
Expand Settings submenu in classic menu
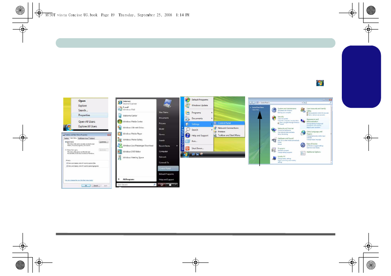click(x=212, y=124)
